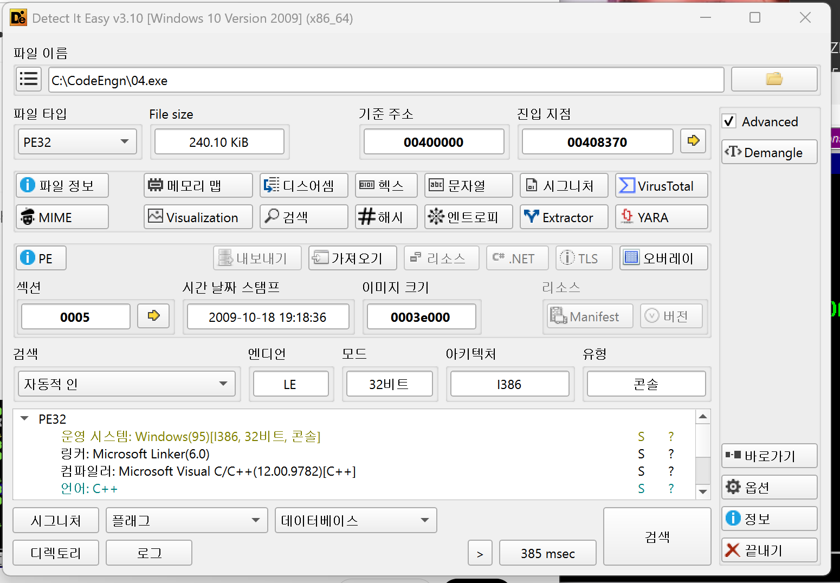Open VirusTotal lookup
Screen dimensions: 840x583
pos(662,186)
